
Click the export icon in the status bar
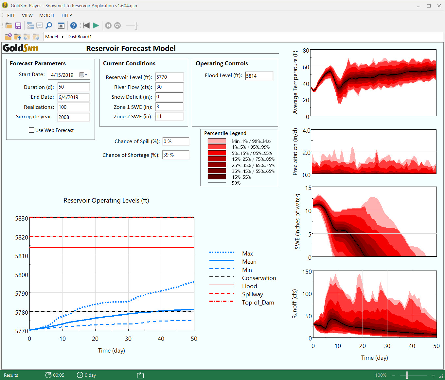pos(140,375)
